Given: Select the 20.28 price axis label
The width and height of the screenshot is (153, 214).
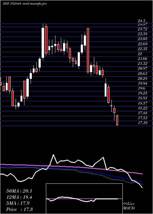Looking at the screenshot, I should pos(143,79).
